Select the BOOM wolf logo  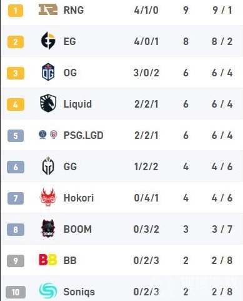[x=48, y=228]
